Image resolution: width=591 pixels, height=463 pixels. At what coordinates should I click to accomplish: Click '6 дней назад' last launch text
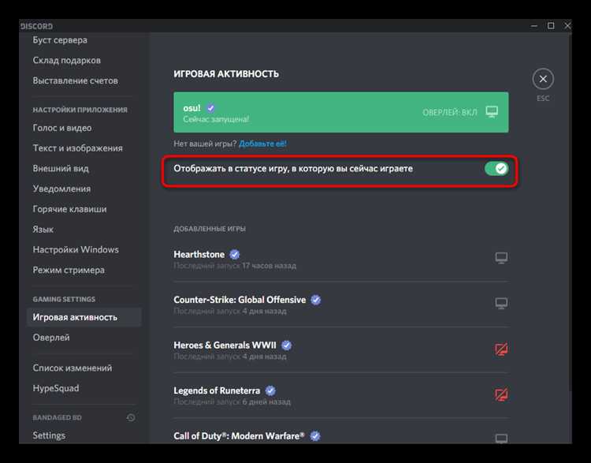(x=266, y=402)
